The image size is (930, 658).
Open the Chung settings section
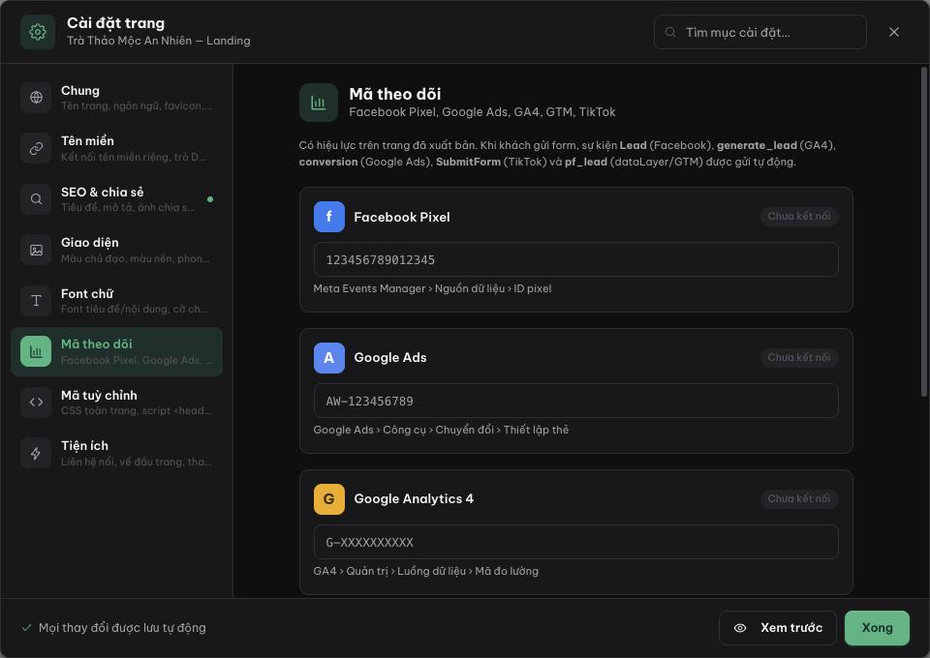117,97
